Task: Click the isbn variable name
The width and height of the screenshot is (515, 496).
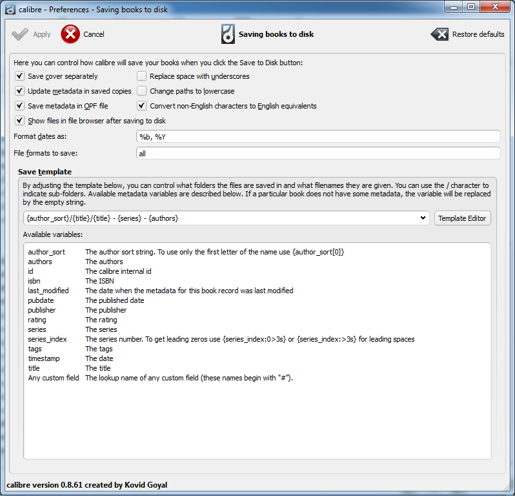Action: point(34,281)
